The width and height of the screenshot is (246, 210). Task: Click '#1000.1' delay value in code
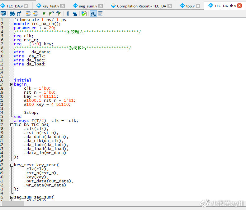[x=32, y=100]
